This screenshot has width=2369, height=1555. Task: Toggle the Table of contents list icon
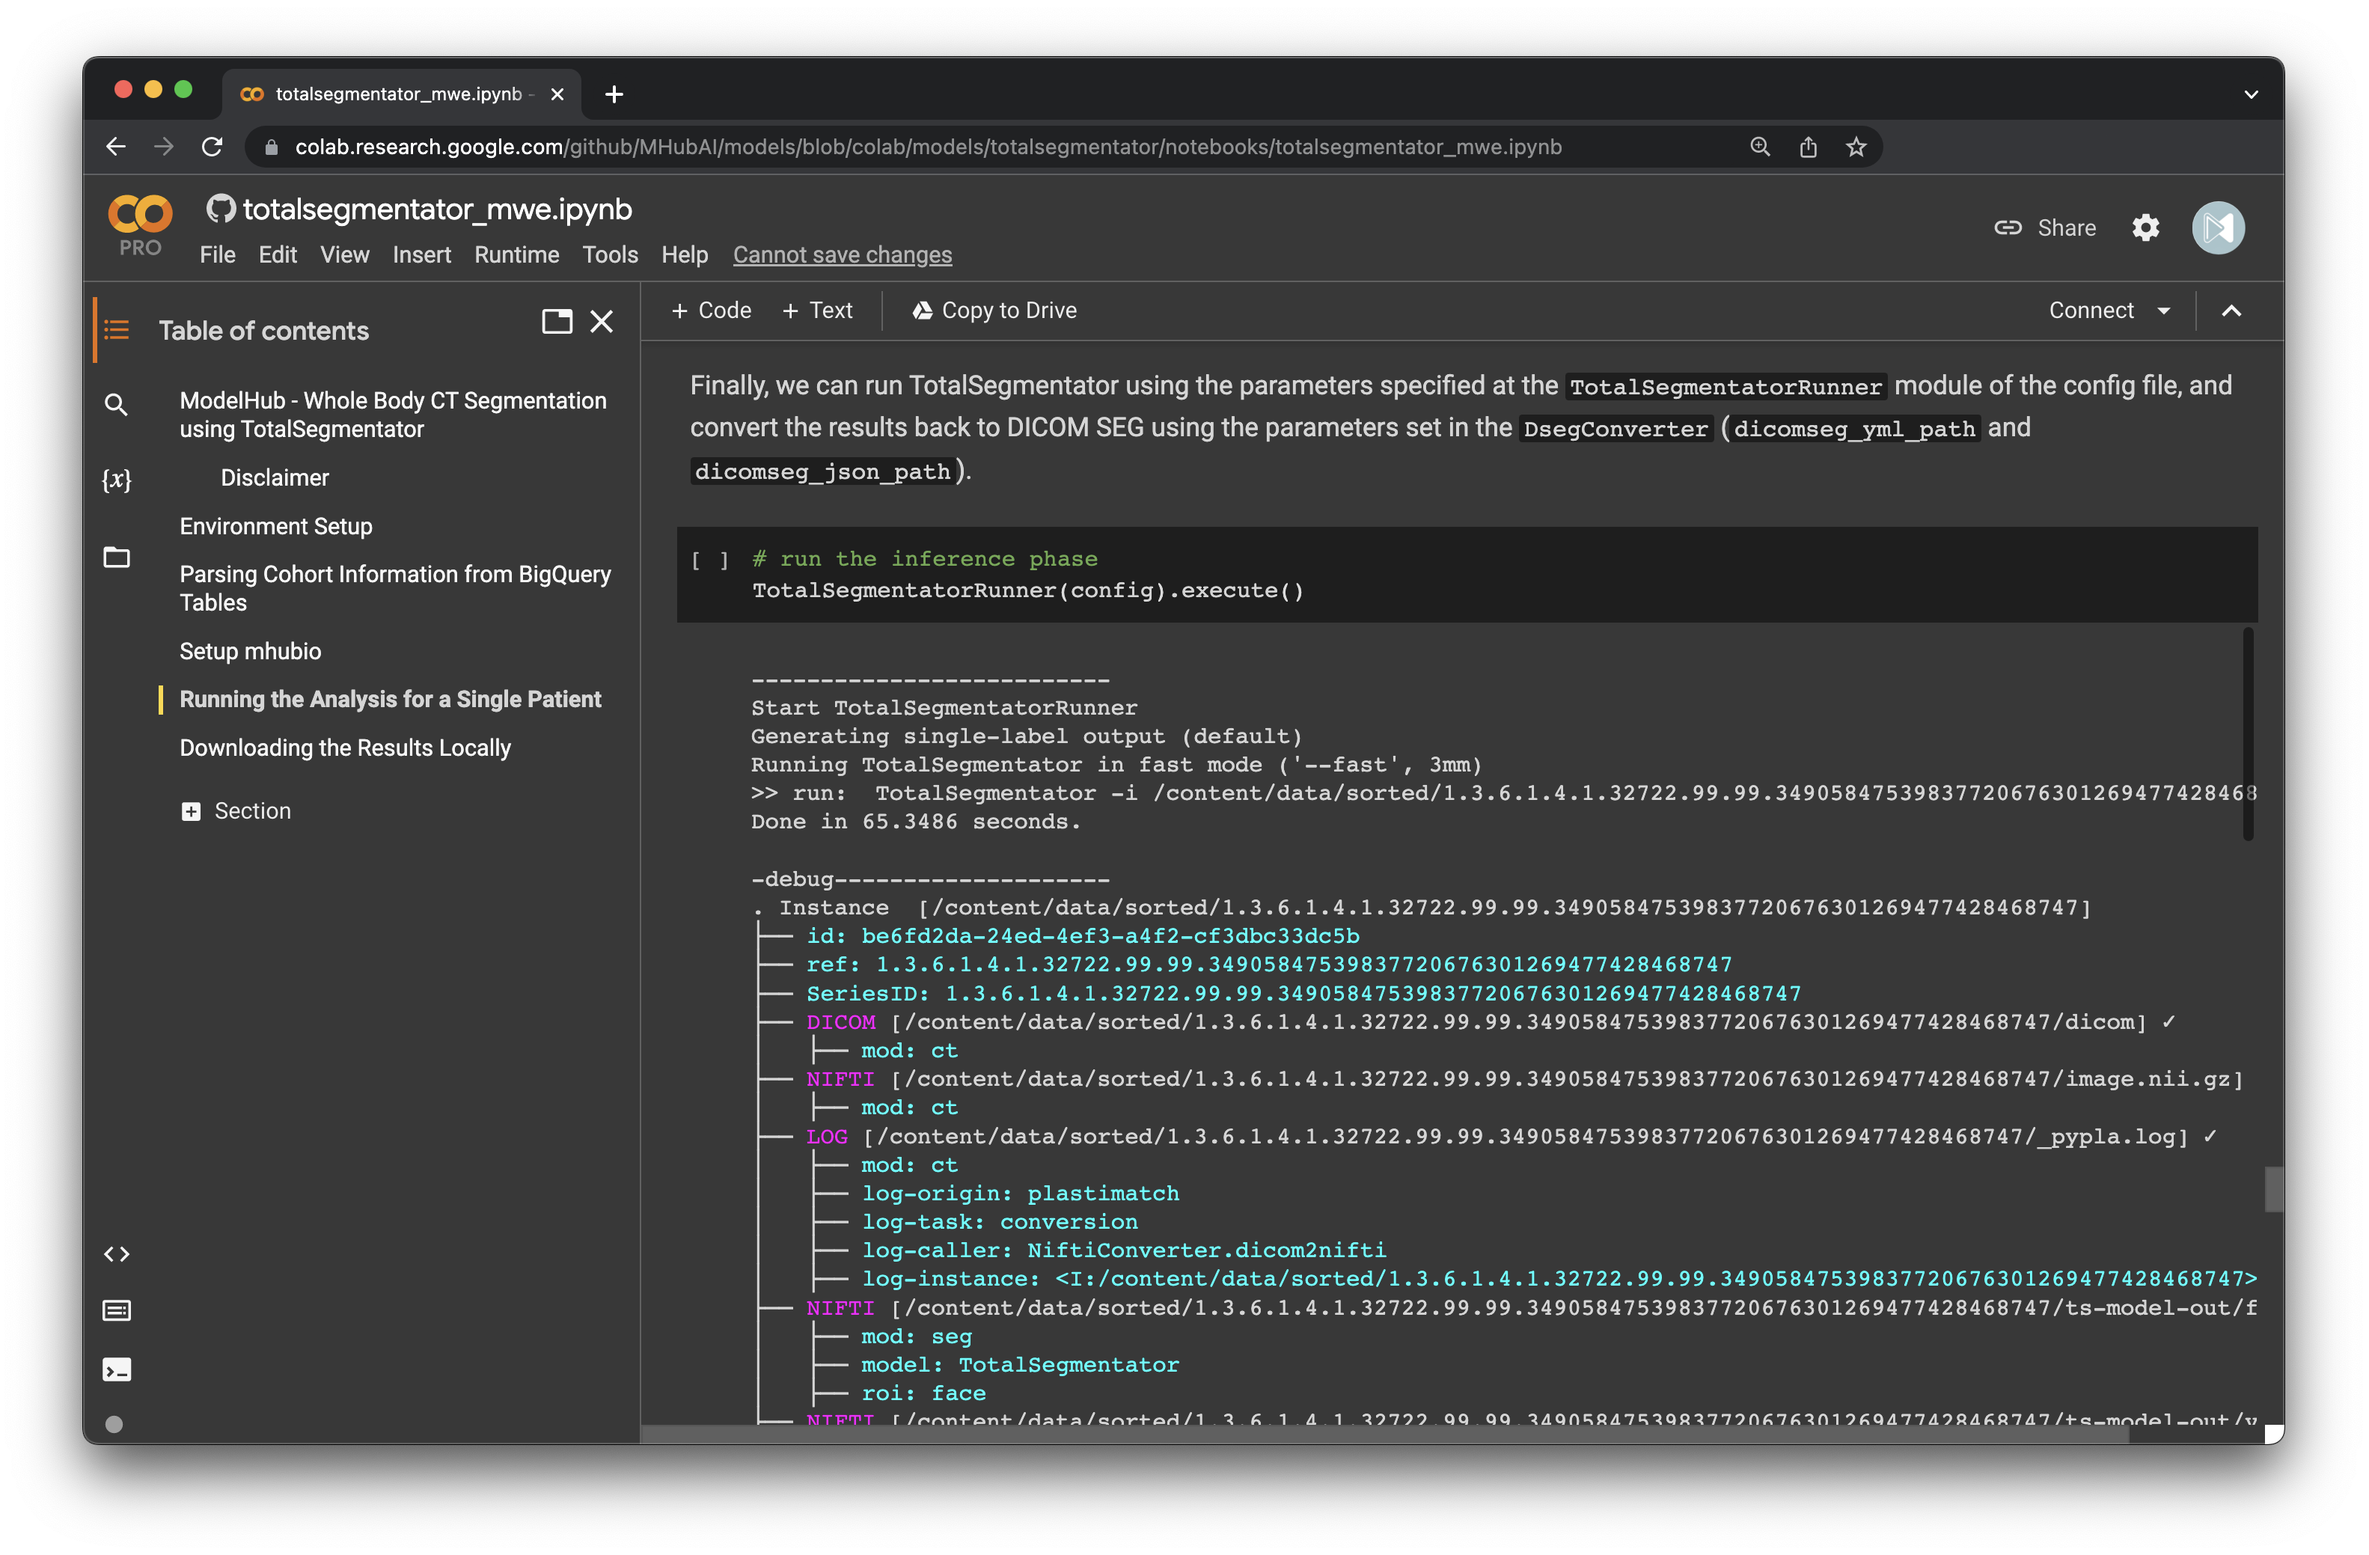pyautogui.click(x=117, y=329)
